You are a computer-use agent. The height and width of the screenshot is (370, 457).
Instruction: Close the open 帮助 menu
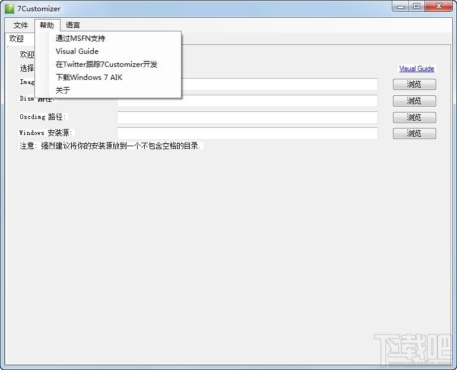click(x=47, y=25)
